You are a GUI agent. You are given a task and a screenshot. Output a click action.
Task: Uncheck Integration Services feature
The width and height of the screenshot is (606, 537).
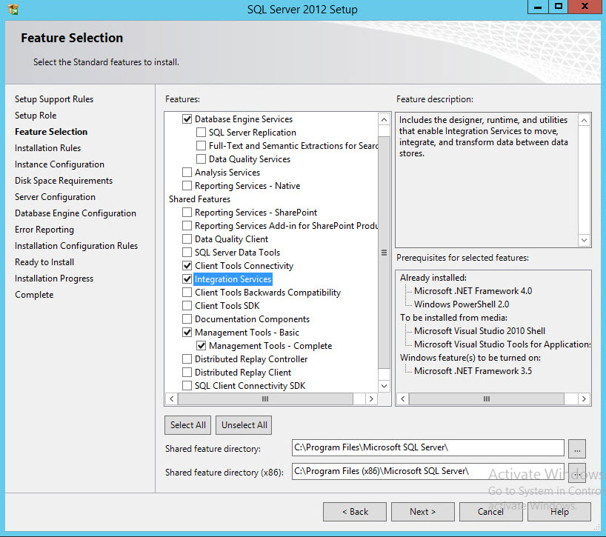click(187, 279)
